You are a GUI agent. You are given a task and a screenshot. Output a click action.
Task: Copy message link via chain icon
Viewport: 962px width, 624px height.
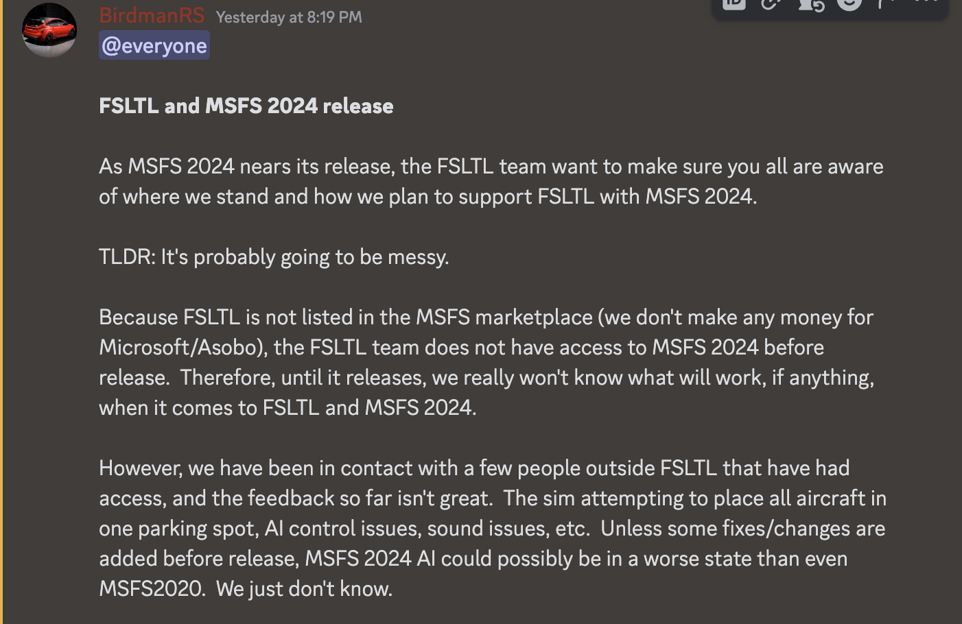pos(771,4)
